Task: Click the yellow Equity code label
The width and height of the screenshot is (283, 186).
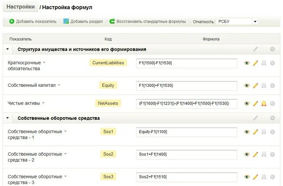Action: 108,85
